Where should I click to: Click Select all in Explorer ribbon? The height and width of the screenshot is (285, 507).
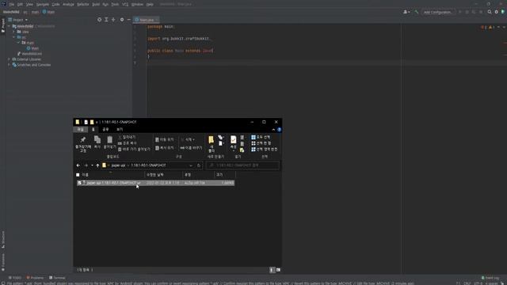[x=261, y=137]
